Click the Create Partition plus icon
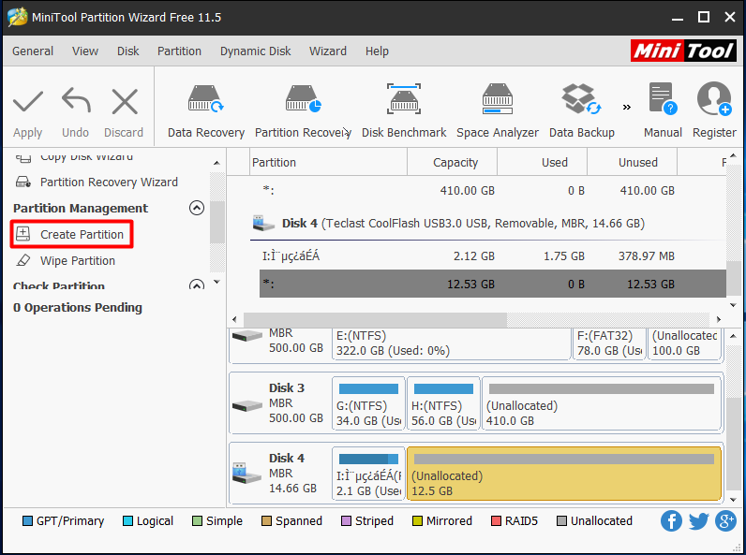746x555 pixels. pos(22,234)
